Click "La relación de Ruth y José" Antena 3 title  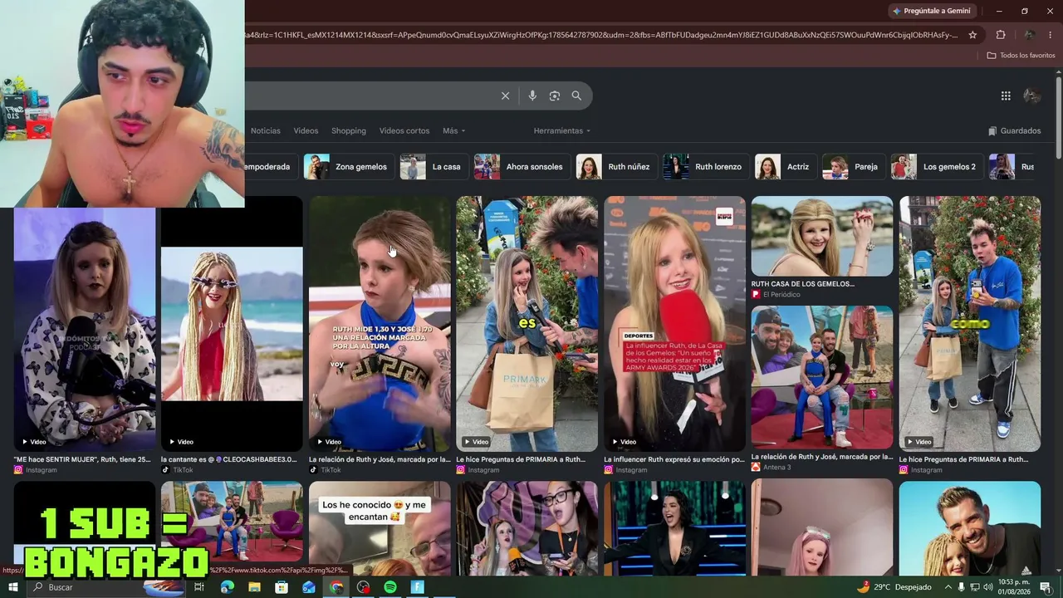tap(822, 457)
